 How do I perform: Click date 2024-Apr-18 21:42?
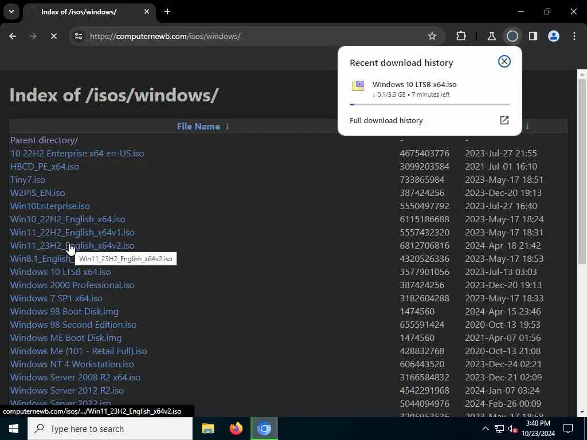(503, 245)
